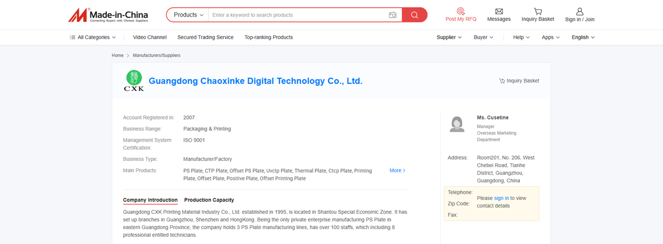Image resolution: width=663 pixels, height=244 pixels.
Task: Open Manufacturers/Suppliers breadcrumb
Action: tap(156, 56)
